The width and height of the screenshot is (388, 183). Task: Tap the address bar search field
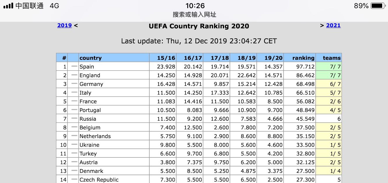pos(194,15)
